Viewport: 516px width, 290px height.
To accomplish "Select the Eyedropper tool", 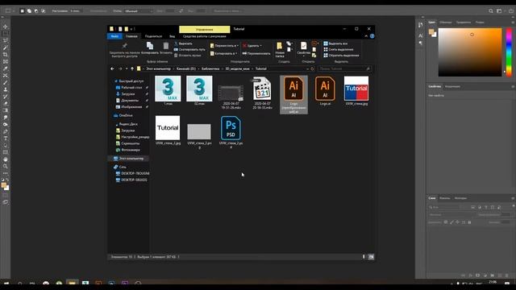I will point(6,68).
